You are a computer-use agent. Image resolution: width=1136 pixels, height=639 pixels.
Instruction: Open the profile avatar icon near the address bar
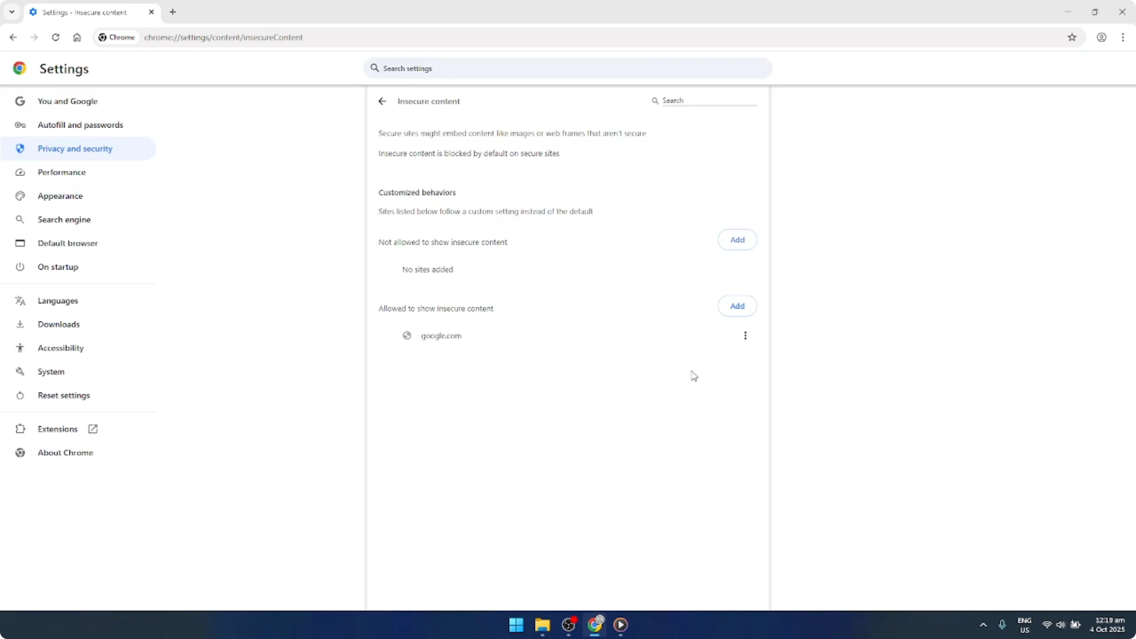[1102, 37]
